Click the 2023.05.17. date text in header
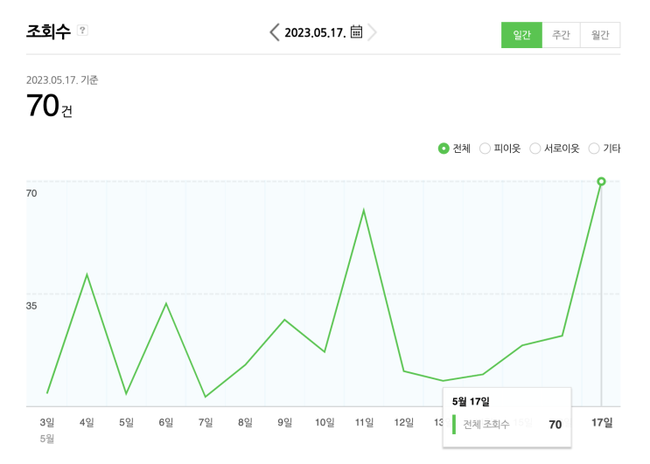650x464 pixels. (x=315, y=32)
